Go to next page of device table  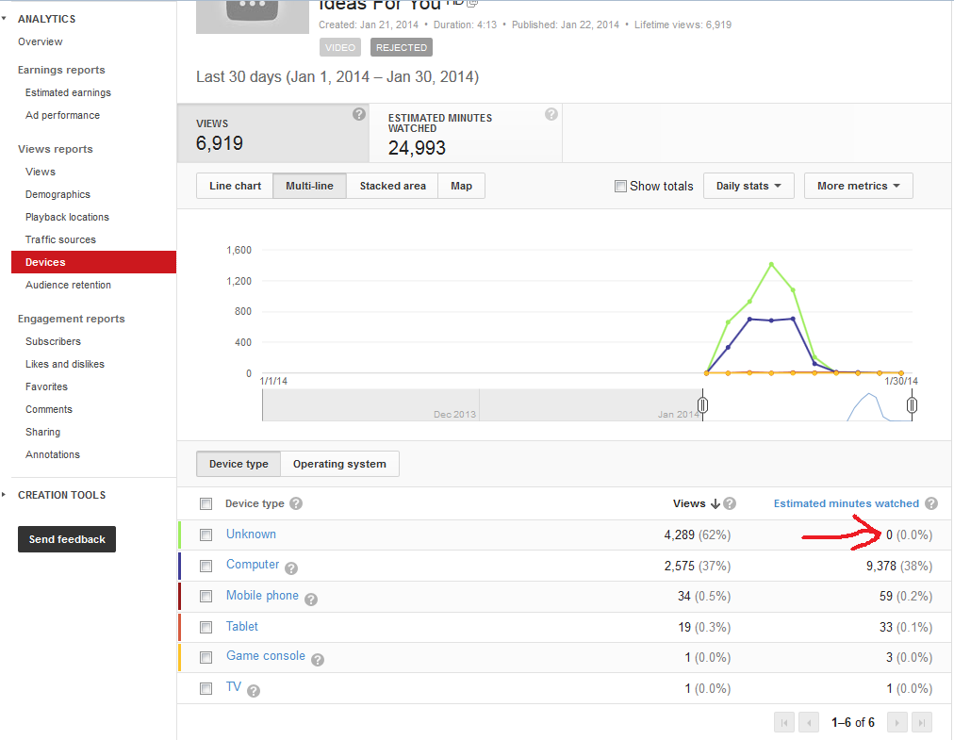pos(896,722)
